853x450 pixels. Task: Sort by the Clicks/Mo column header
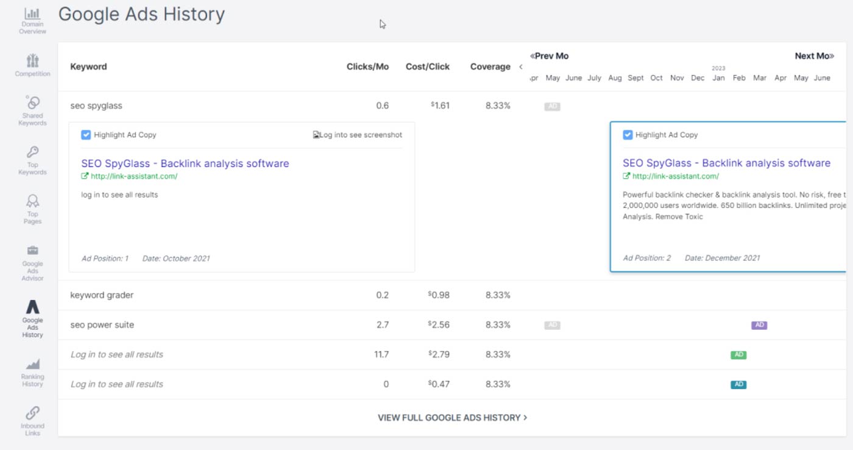(x=367, y=67)
